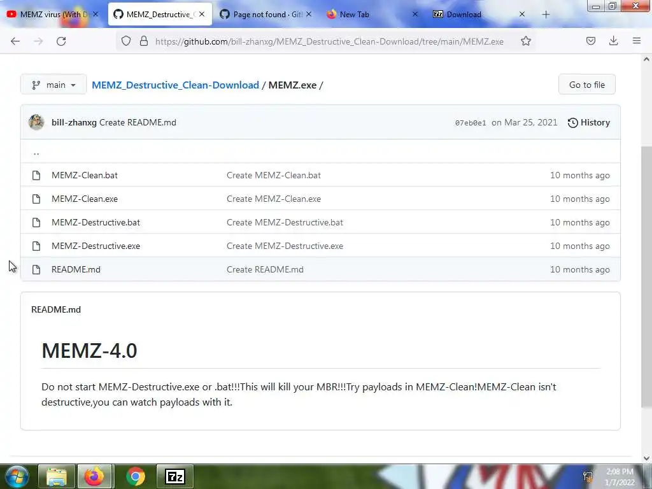Screen dimensions: 652x489
Task: Open MEMZ-Clean.bat file
Action: [85, 175]
